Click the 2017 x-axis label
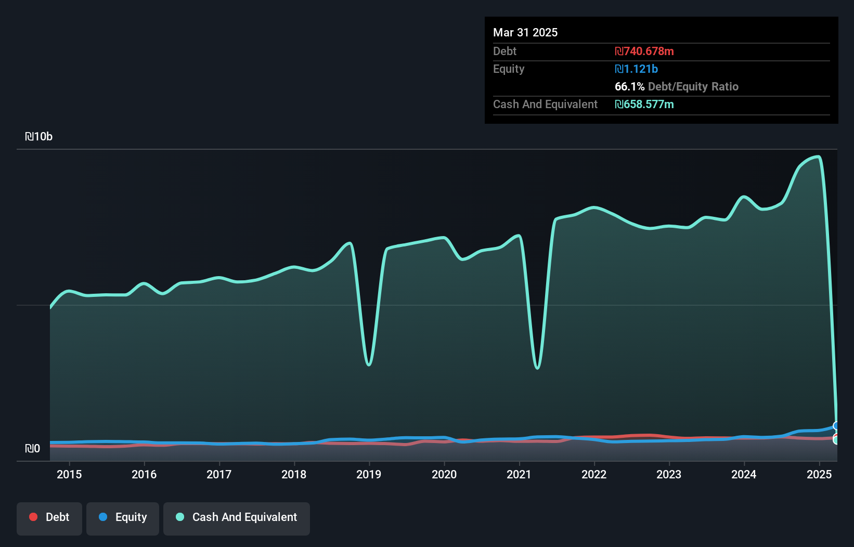 tap(219, 474)
